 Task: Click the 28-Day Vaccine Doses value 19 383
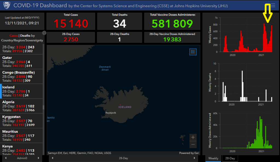tap(172, 39)
